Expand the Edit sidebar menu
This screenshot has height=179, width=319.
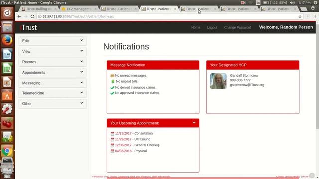(52, 41)
